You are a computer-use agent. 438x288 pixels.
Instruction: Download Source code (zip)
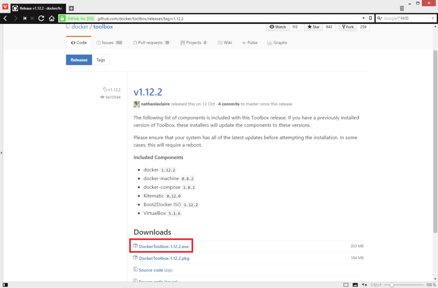(156, 270)
